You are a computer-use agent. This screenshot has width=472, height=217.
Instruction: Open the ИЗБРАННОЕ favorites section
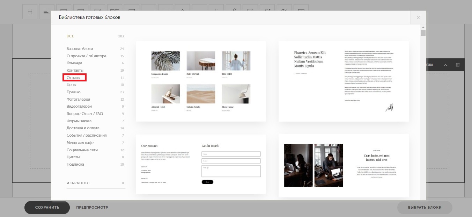coord(79,183)
